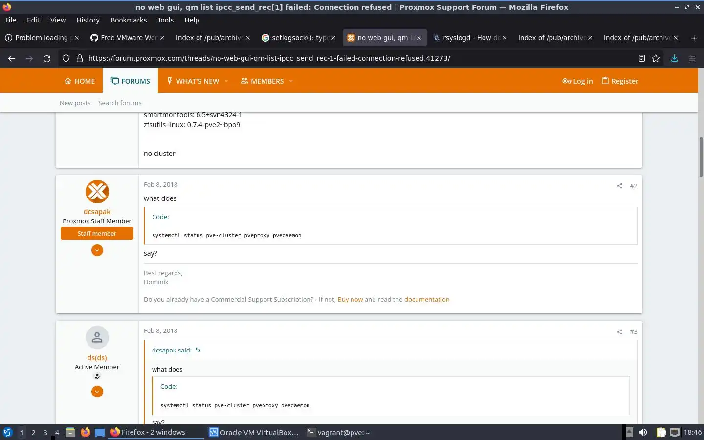
Task: Open New posts link
Action: coord(75,103)
